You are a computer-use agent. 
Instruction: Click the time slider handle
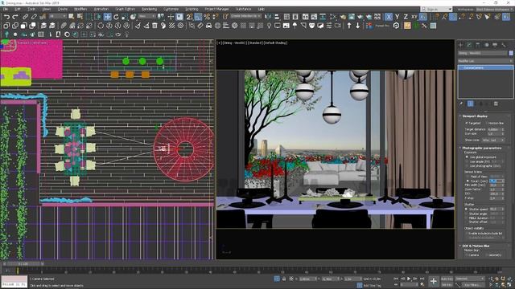23,264
